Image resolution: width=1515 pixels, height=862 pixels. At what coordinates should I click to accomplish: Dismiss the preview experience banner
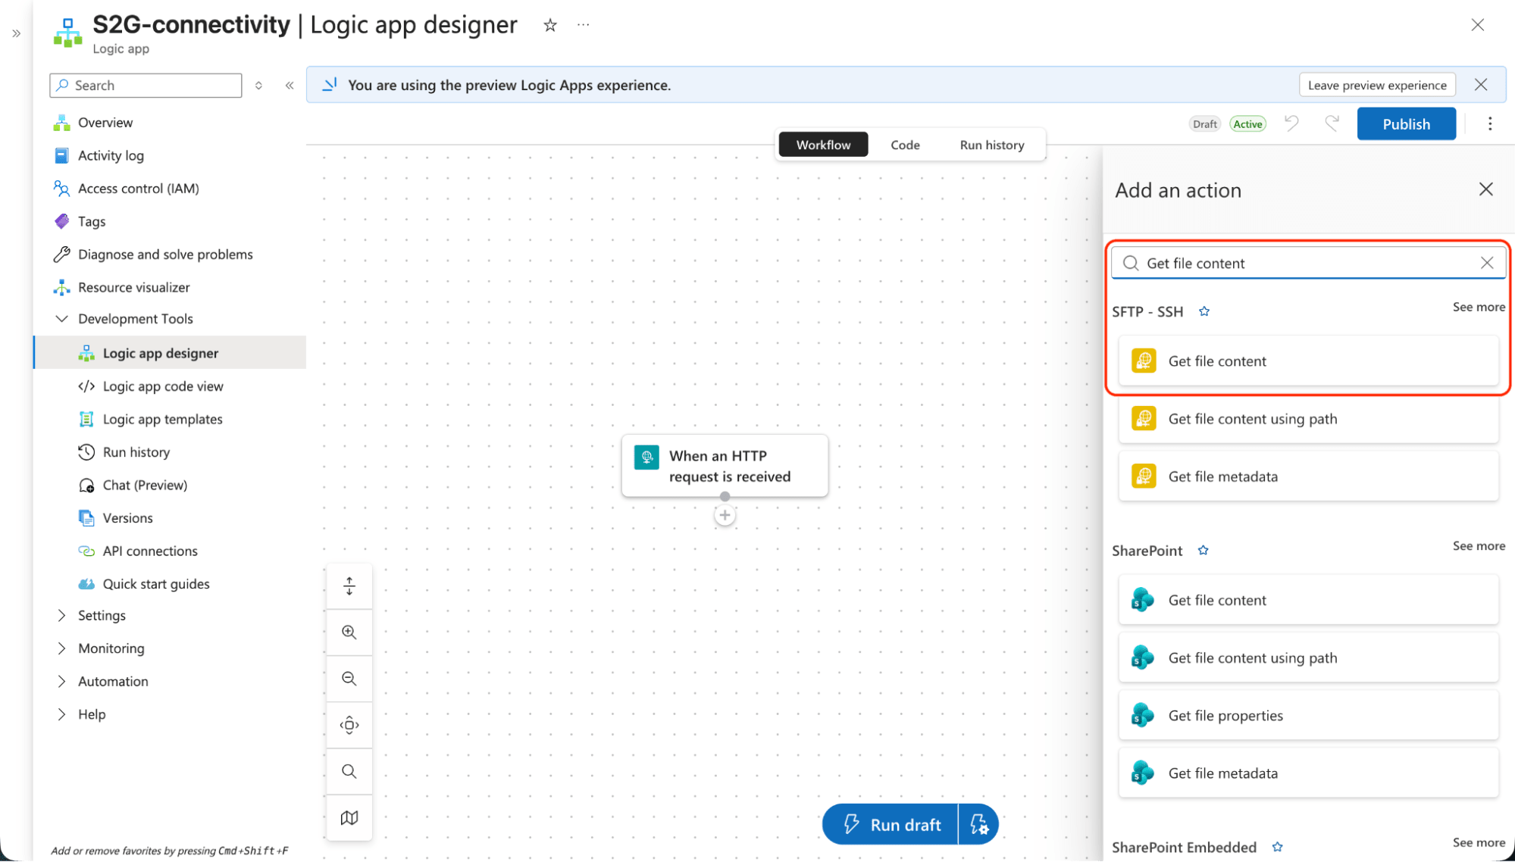1481,85
